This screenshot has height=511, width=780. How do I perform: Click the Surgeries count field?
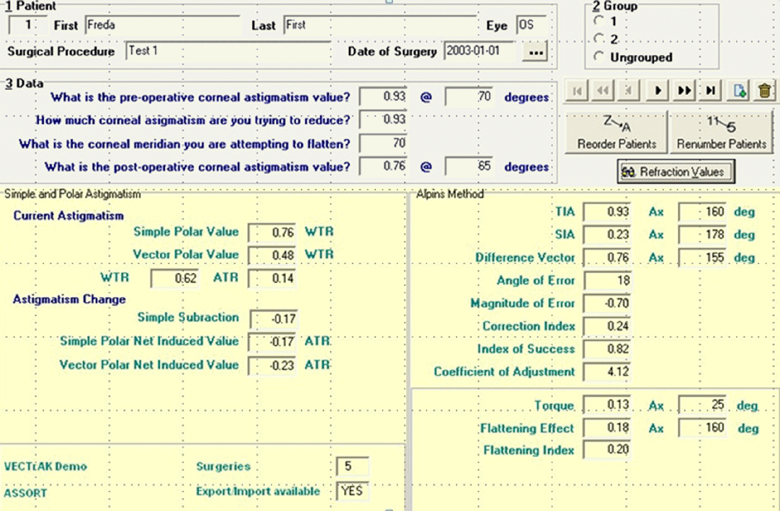coord(353,466)
